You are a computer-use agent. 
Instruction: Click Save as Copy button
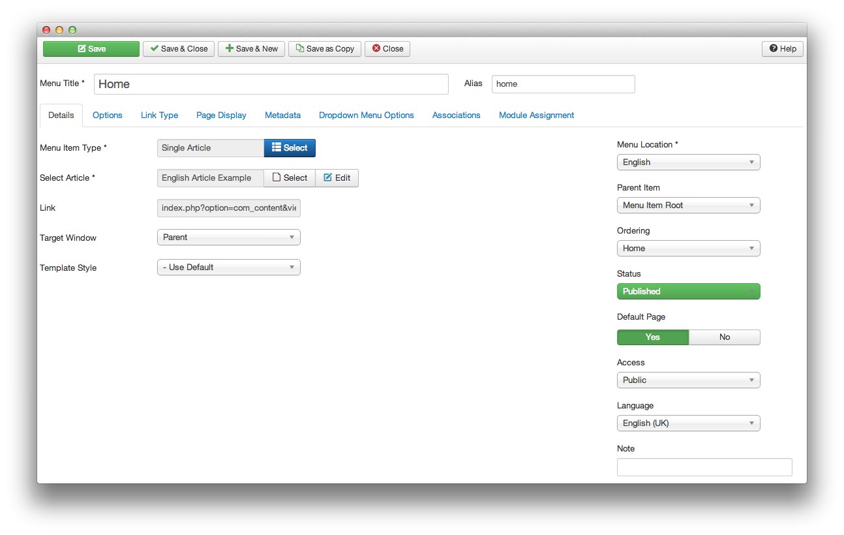pos(325,49)
